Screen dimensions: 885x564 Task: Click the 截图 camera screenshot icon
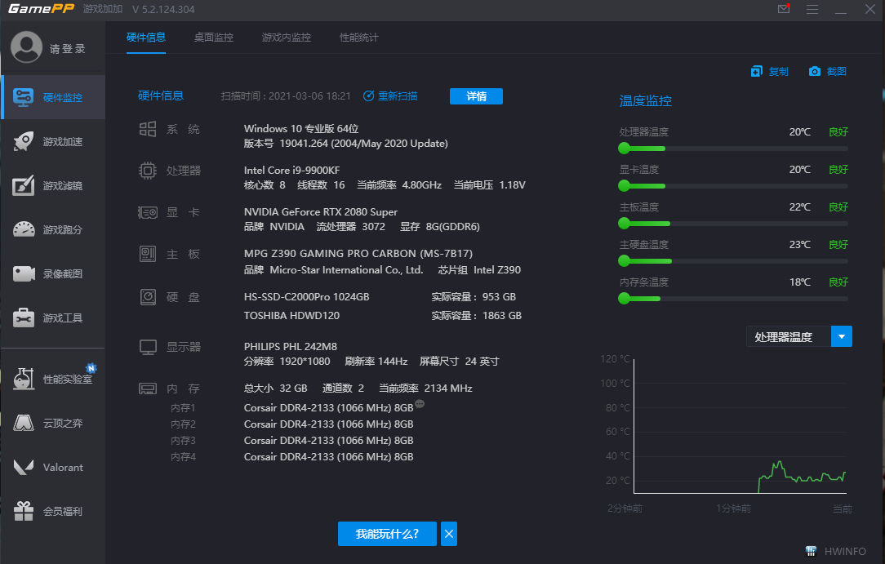click(815, 71)
